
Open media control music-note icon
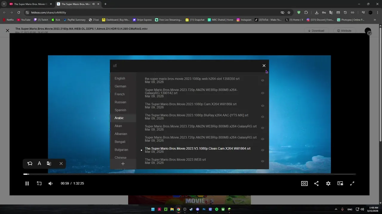tap(363, 12)
